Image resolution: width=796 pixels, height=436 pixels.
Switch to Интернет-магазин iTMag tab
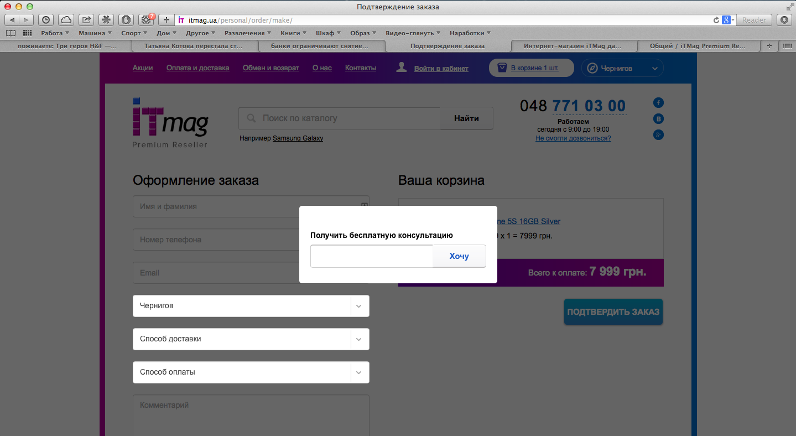pyautogui.click(x=574, y=46)
